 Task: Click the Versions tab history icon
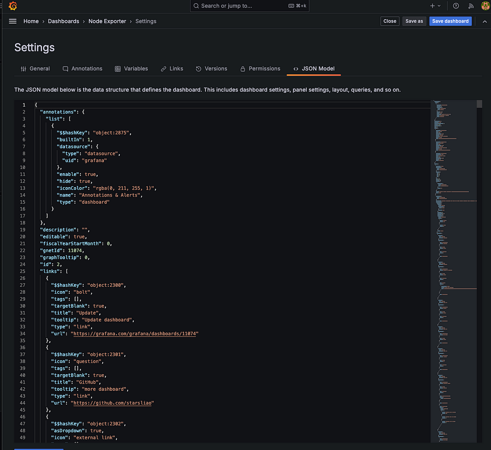pos(199,69)
